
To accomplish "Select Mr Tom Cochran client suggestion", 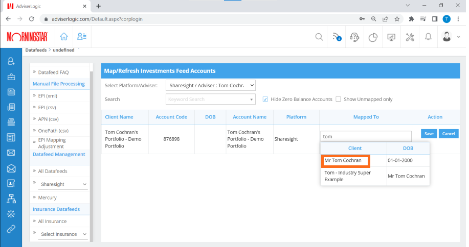I will (x=343, y=160).
